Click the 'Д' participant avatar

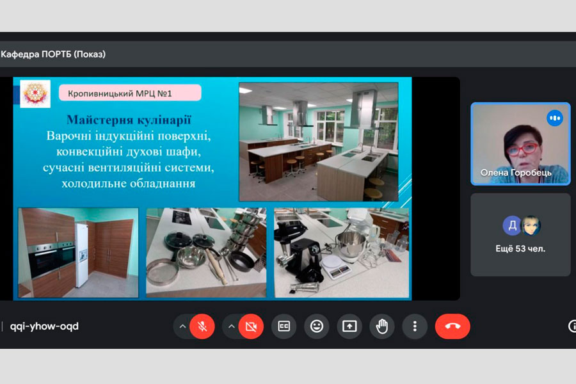coord(512,225)
